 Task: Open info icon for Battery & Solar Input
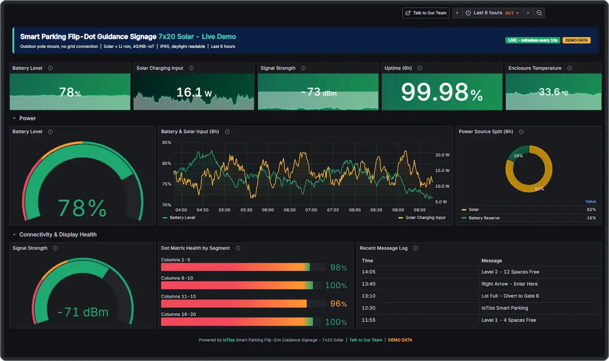227,132
